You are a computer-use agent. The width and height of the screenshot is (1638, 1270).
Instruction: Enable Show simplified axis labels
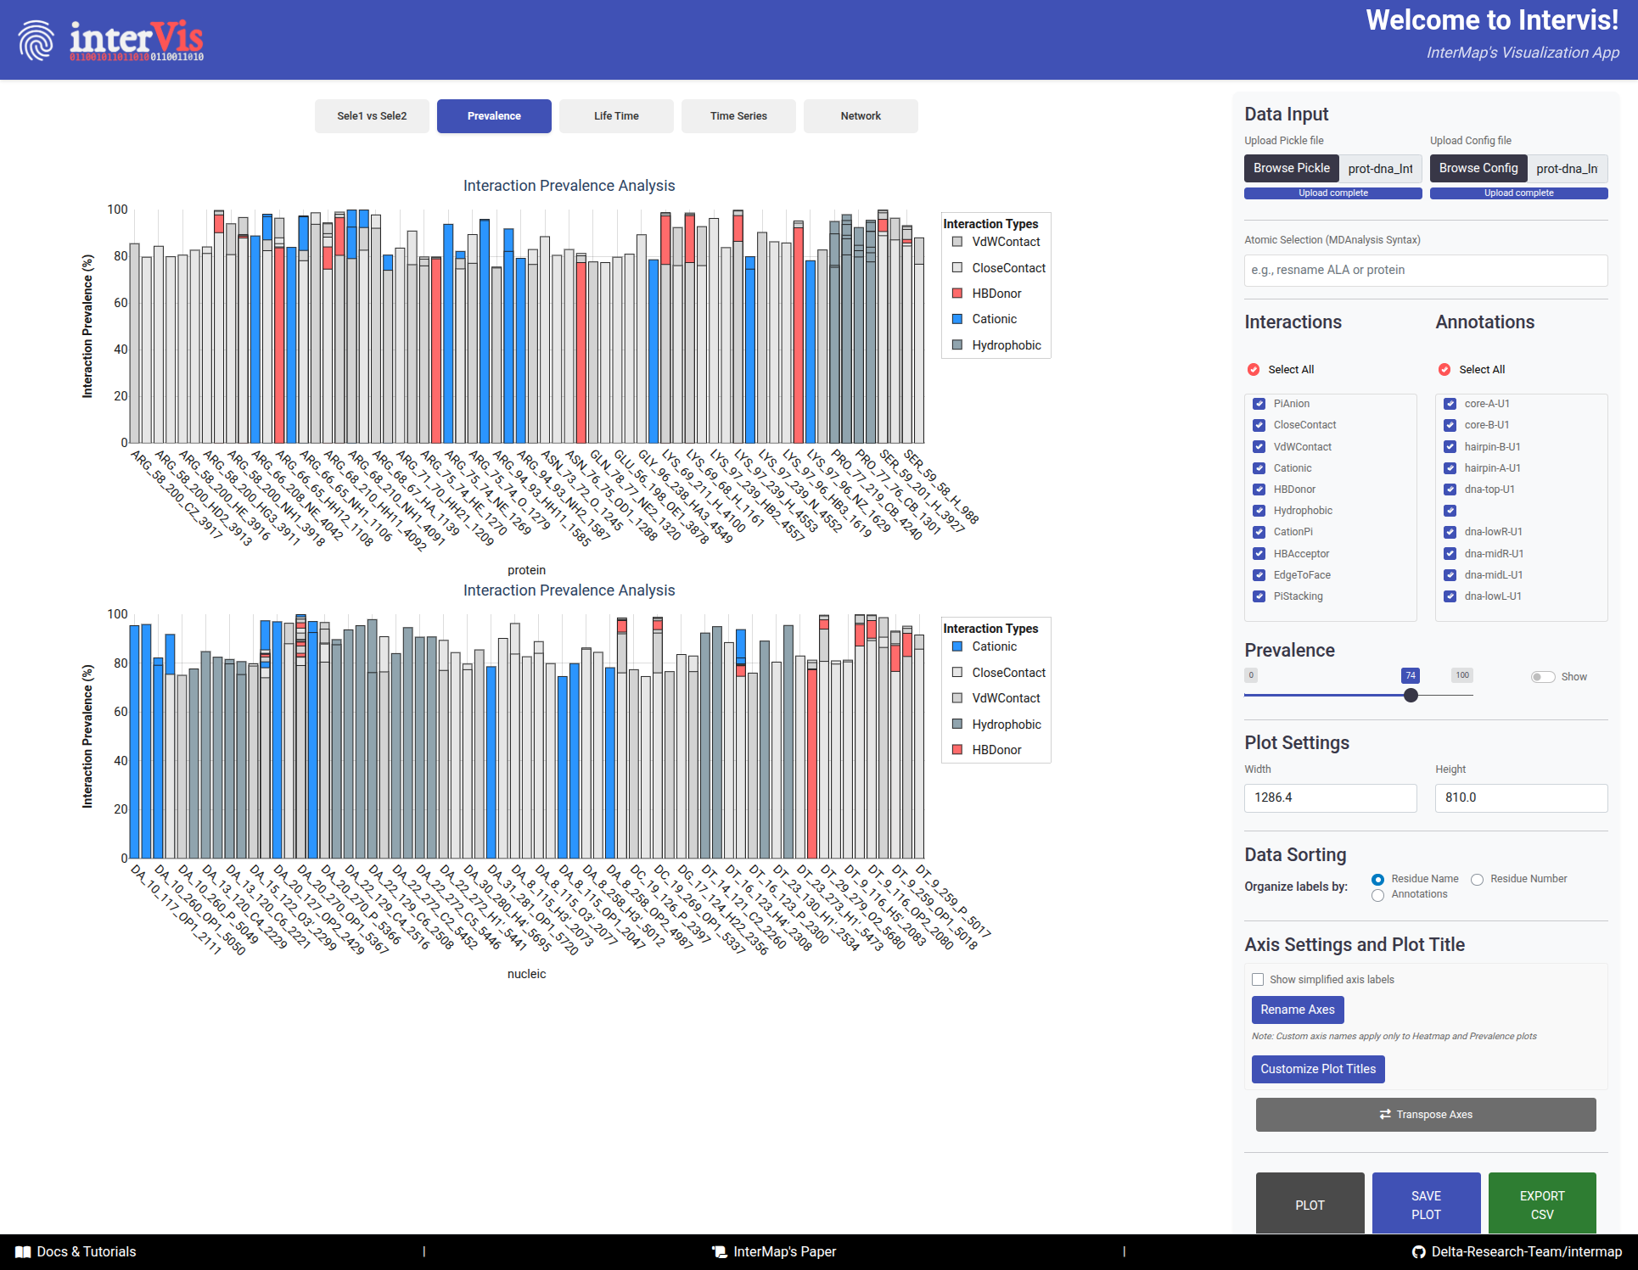[1258, 979]
